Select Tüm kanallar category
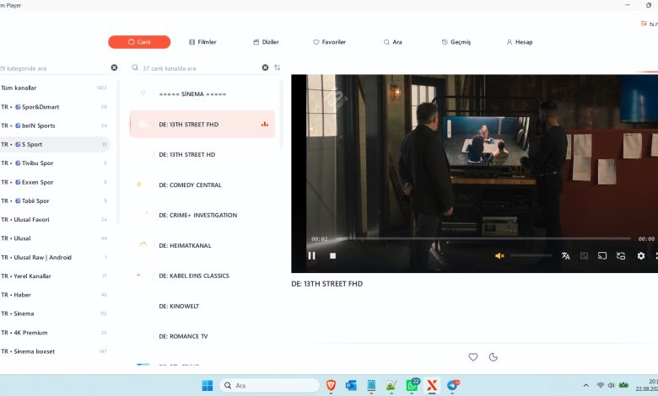Viewport: 658px width, 396px height. pos(55,88)
